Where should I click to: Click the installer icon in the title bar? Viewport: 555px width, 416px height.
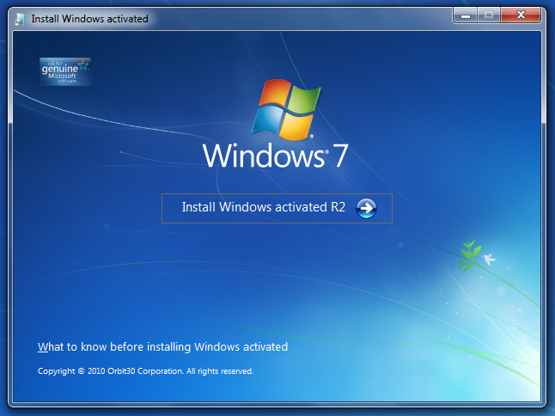tap(20, 19)
